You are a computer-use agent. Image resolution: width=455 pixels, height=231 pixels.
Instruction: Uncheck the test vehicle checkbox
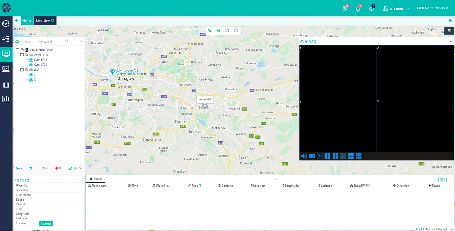pos(26,70)
